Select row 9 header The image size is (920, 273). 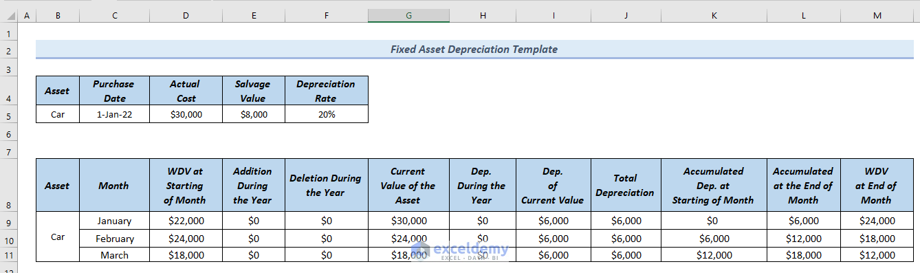(x=8, y=221)
